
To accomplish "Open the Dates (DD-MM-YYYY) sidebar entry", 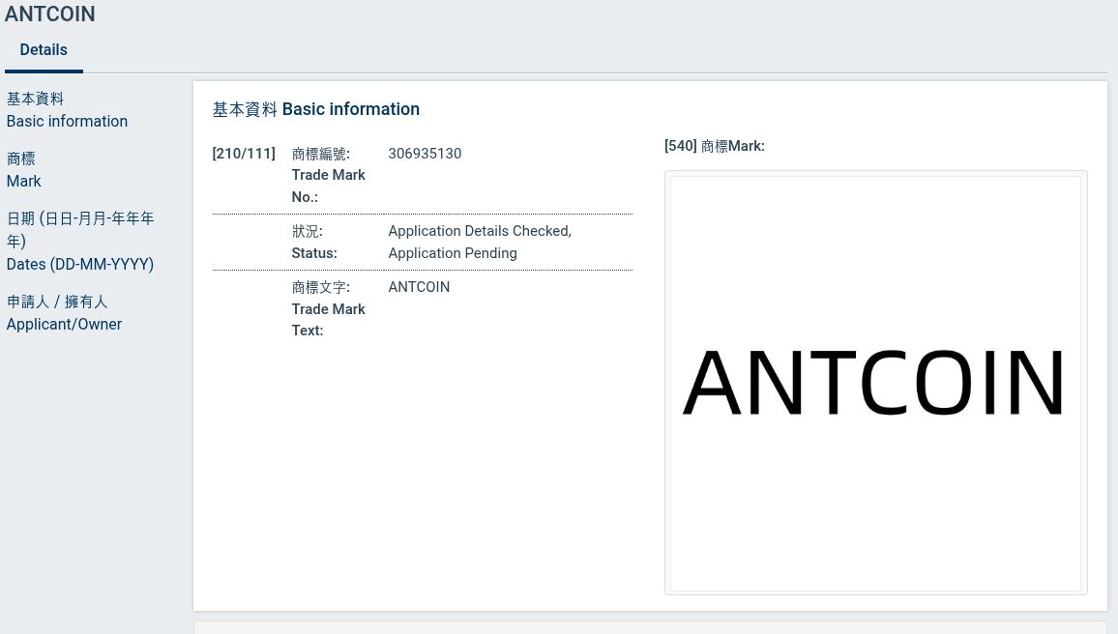I will click(79, 264).
